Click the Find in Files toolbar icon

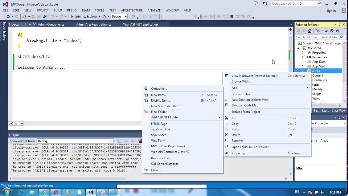133,17
